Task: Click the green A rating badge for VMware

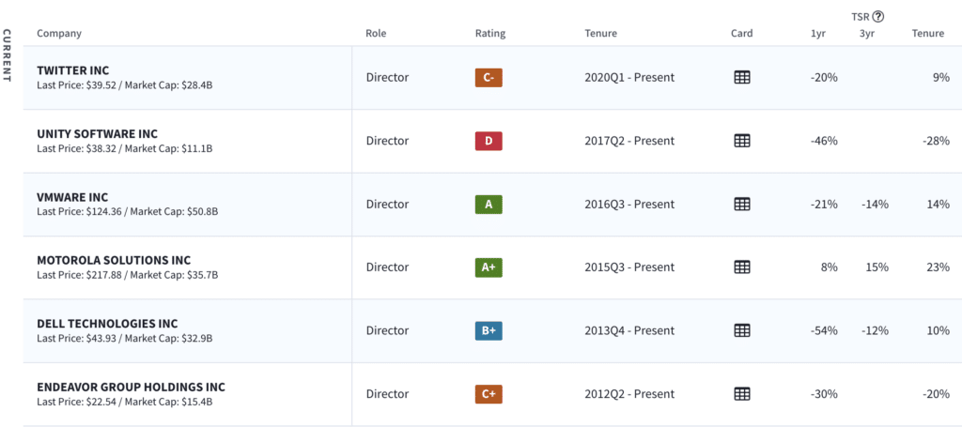Action: [489, 205]
